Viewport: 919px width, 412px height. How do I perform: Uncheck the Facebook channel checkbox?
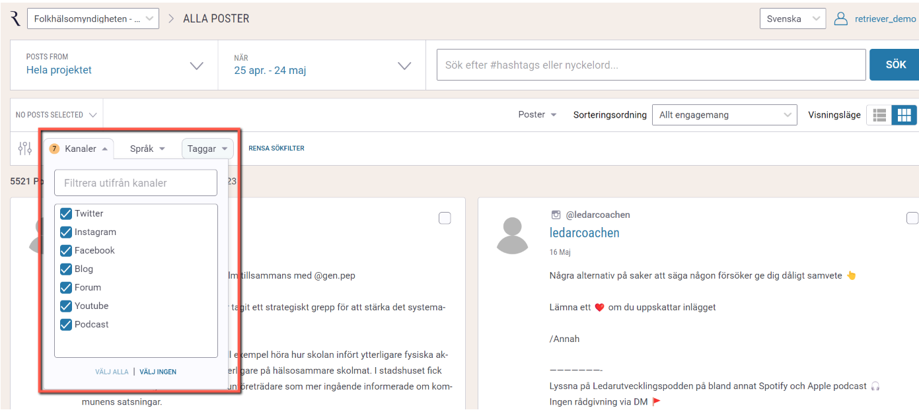tap(66, 250)
